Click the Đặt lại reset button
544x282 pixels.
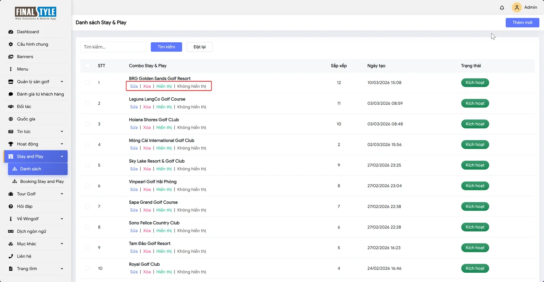200,47
